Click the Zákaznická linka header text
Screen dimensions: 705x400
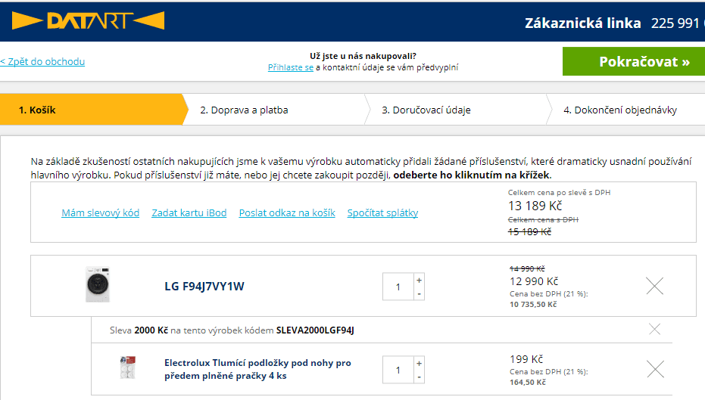pyautogui.click(x=583, y=23)
